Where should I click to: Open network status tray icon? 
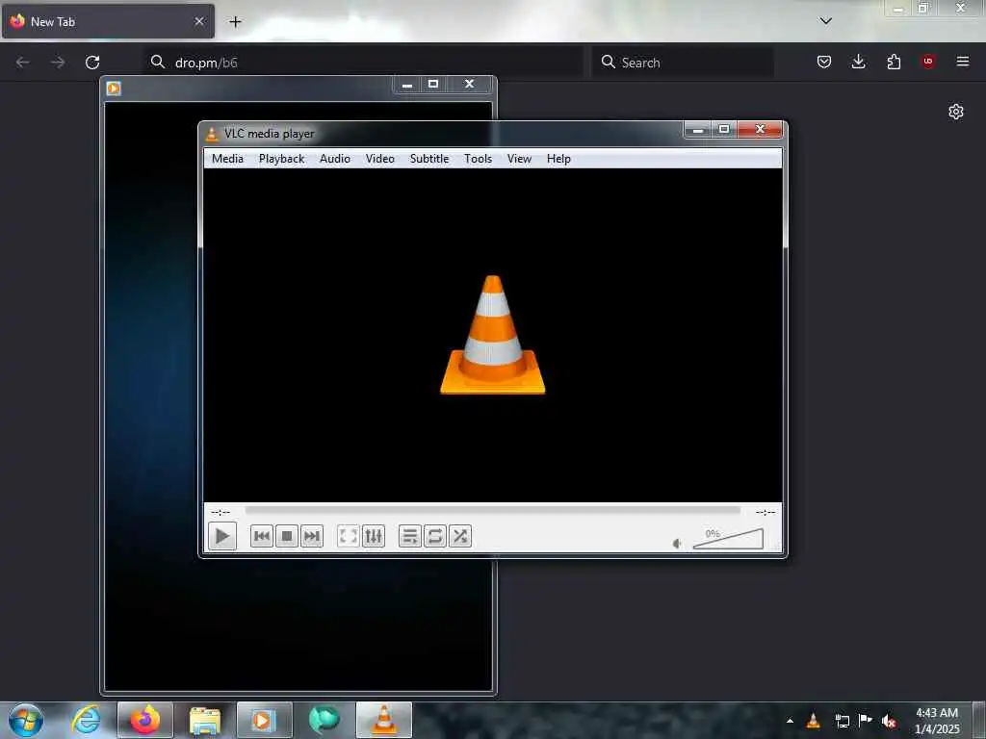842,721
